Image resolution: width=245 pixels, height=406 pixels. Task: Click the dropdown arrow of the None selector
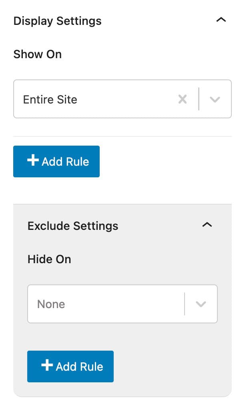coord(201,304)
